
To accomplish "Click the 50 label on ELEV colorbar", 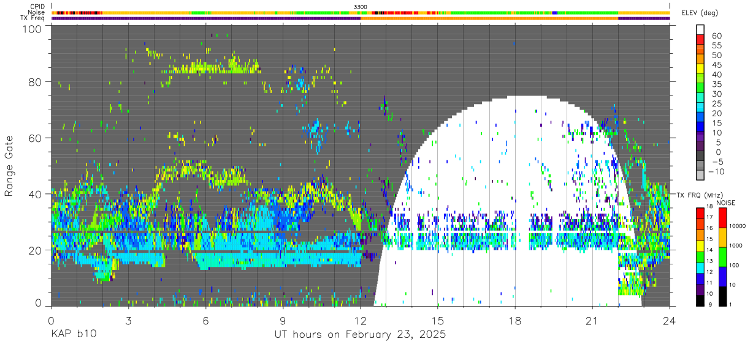I will 717,55.
